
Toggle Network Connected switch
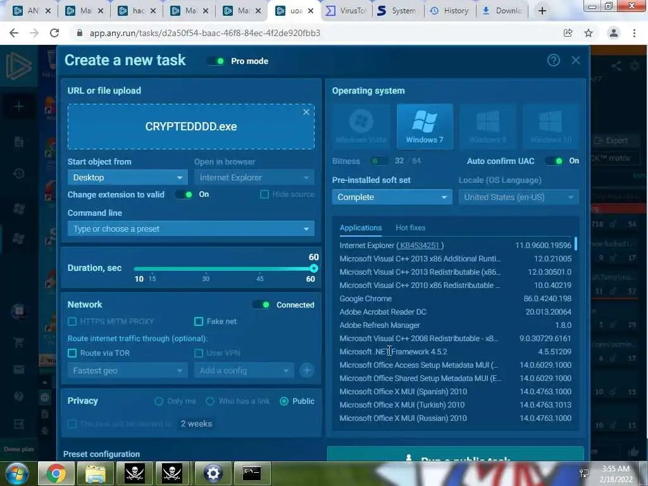pos(261,304)
